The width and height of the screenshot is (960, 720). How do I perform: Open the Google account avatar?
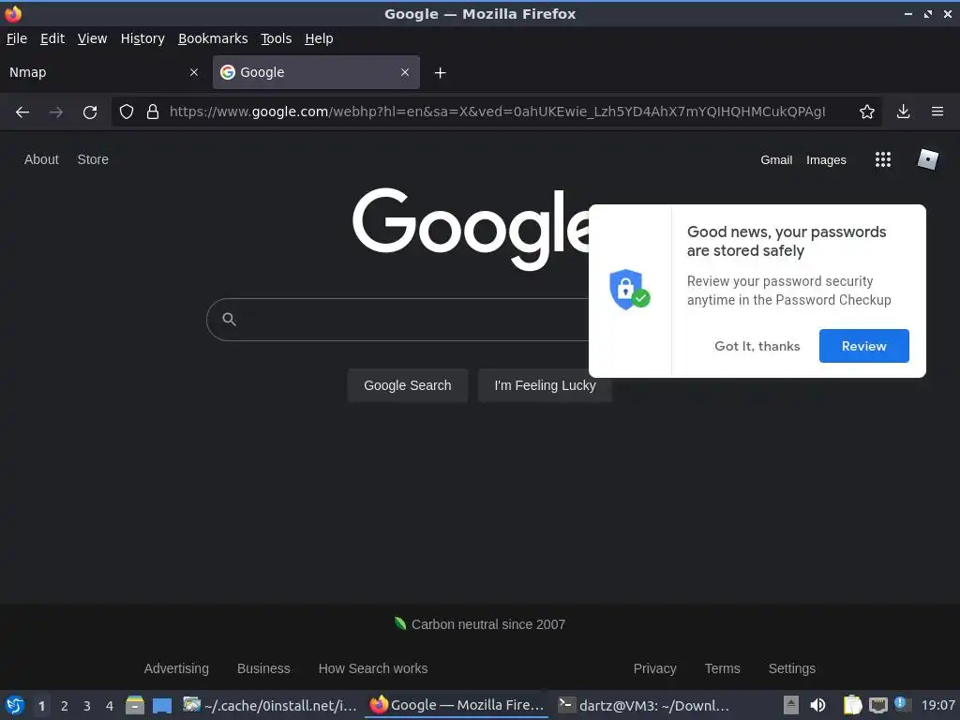click(x=927, y=159)
